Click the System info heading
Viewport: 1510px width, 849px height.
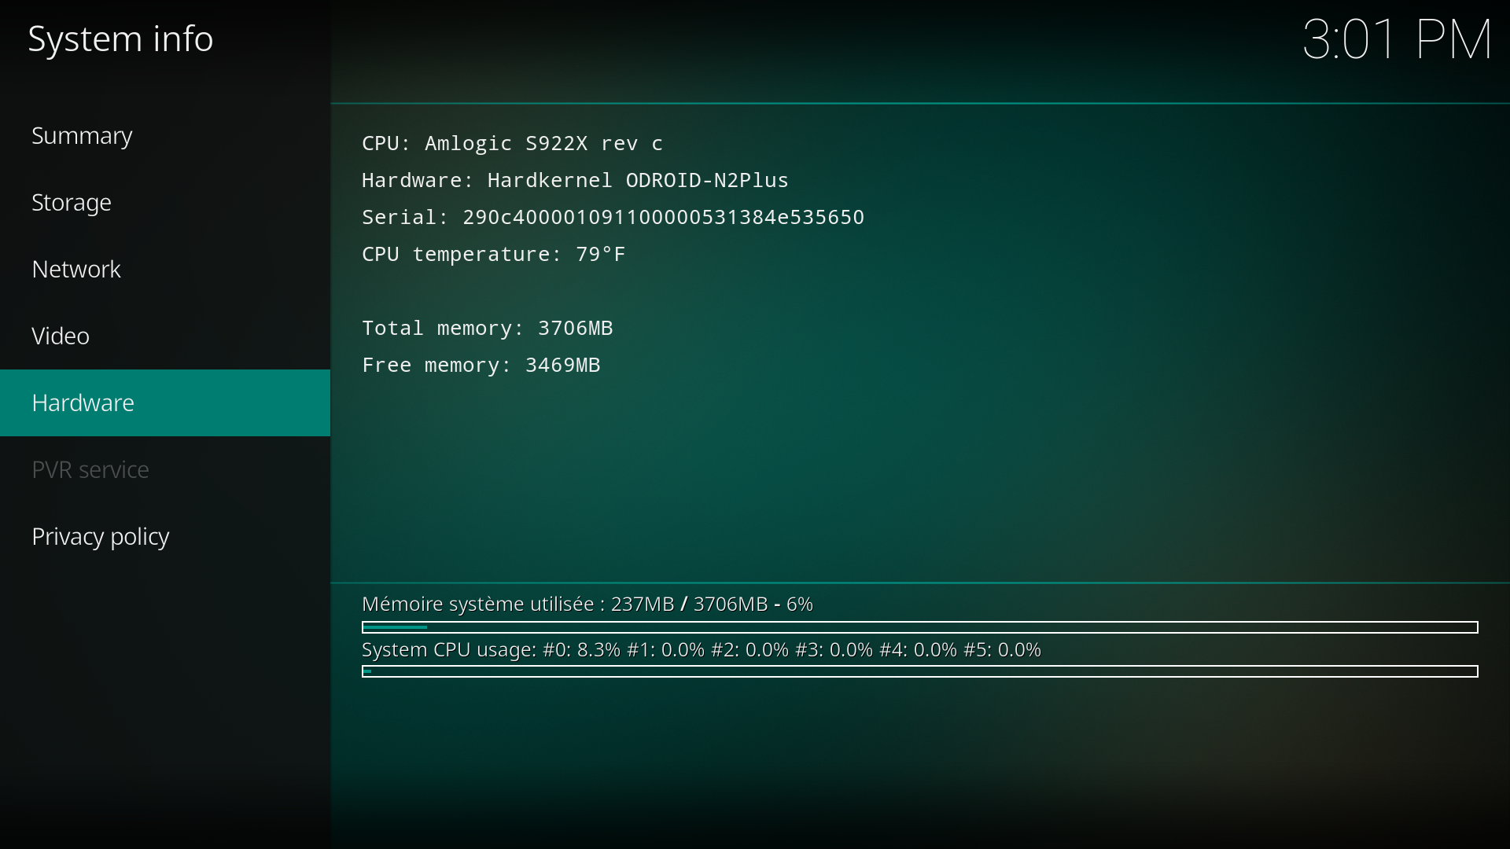click(x=120, y=39)
